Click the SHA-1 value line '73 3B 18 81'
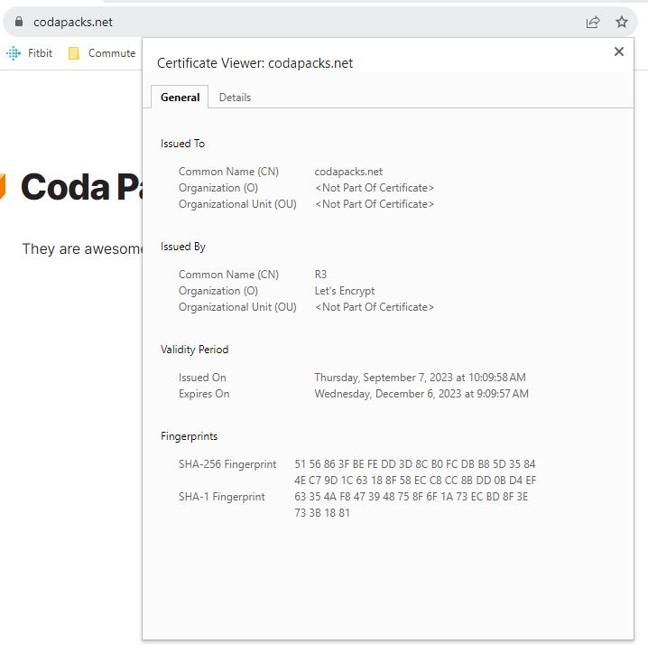The image size is (648, 654). click(322, 513)
